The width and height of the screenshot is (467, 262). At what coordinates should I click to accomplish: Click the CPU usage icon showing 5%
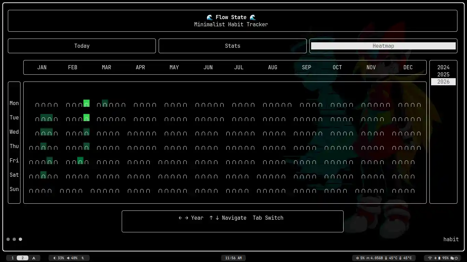point(358,258)
